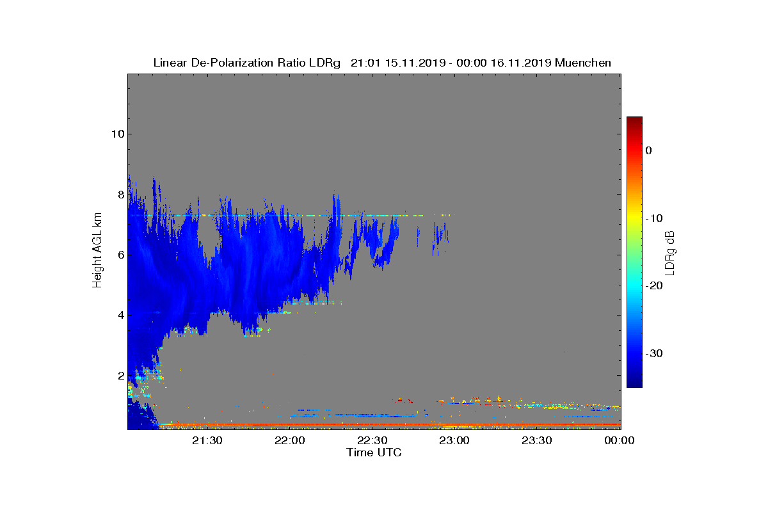This screenshot has width=768, height=512.
Task: Click the 'LDRg dB' colorbar label
Action: coord(670,252)
